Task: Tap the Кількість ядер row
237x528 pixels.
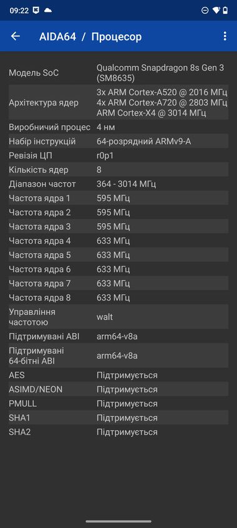Action: tap(119, 170)
